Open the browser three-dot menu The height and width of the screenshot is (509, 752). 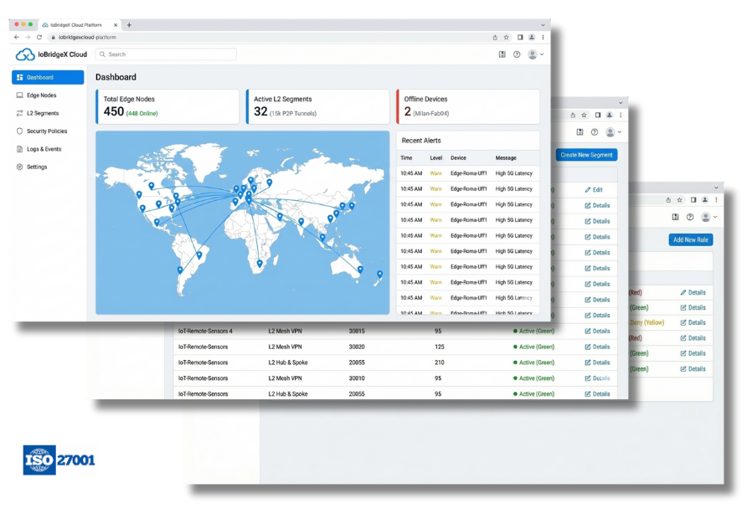pyautogui.click(x=543, y=37)
